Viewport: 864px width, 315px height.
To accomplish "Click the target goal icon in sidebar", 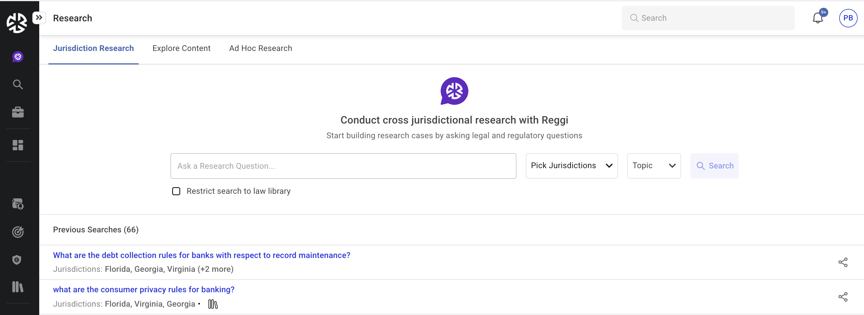I will (18, 232).
